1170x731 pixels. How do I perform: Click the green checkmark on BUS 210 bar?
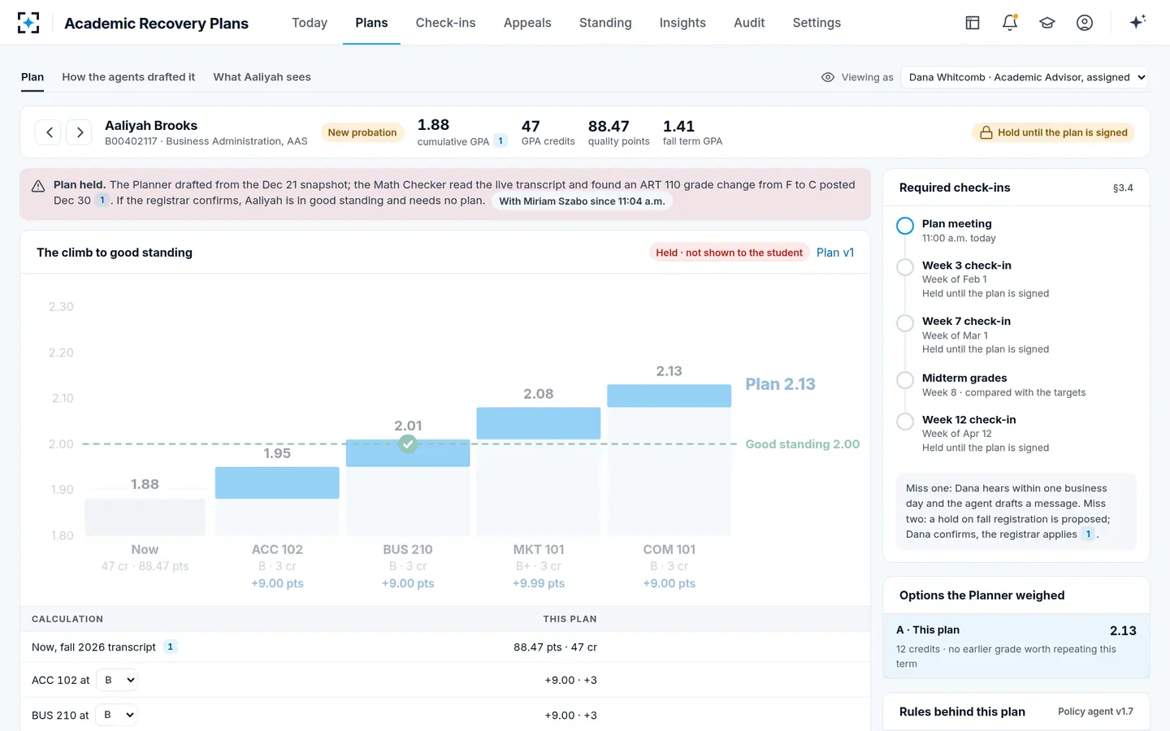[408, 443]
